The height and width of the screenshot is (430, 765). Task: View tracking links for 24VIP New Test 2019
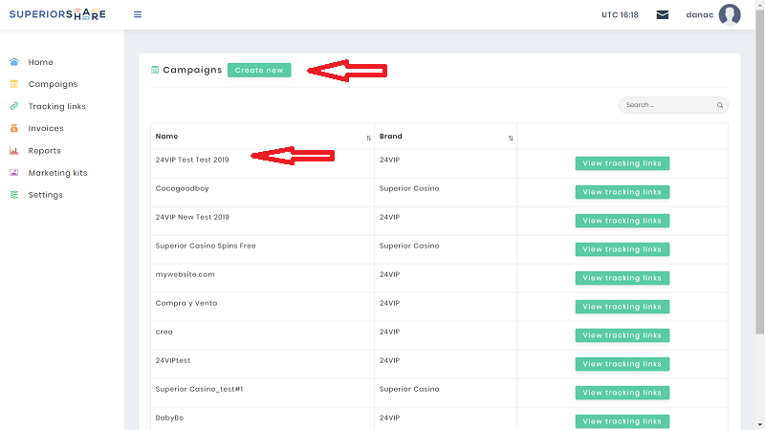[x=623, y=221]
